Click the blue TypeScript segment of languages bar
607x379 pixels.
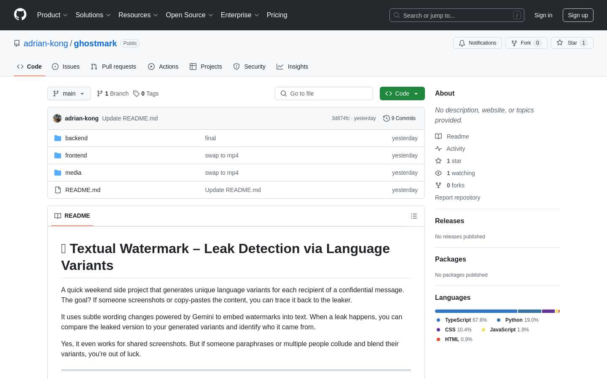click(x=476, y=311)
